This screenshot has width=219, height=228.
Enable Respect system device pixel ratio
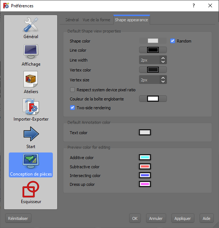click(72, 90)
